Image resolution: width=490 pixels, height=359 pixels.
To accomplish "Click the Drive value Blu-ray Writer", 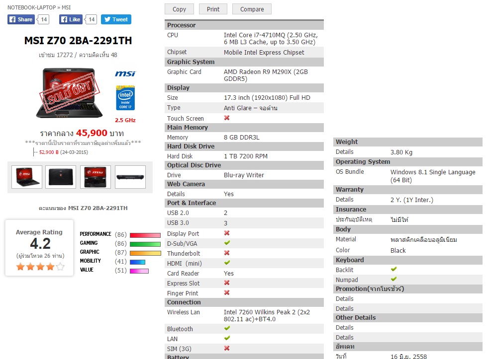I will (x=244, y=175).
